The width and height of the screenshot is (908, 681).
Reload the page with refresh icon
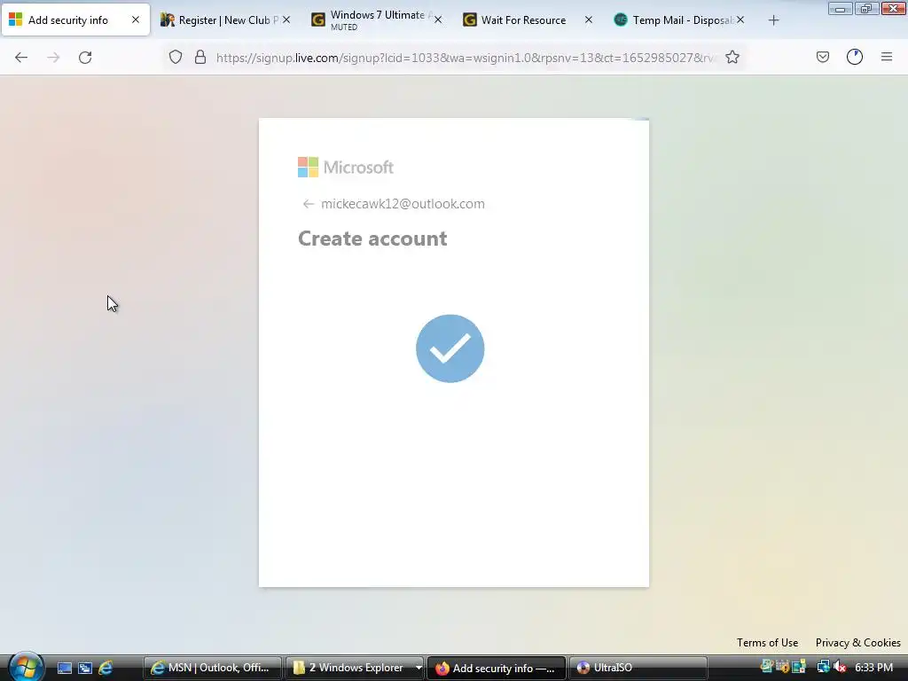point(85,58)
